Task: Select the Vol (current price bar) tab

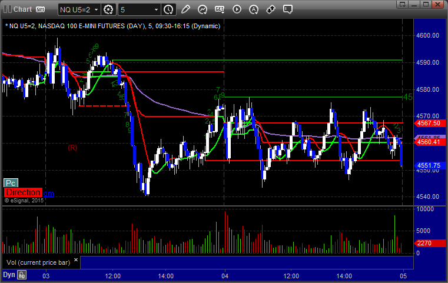Action: point(38,262)
